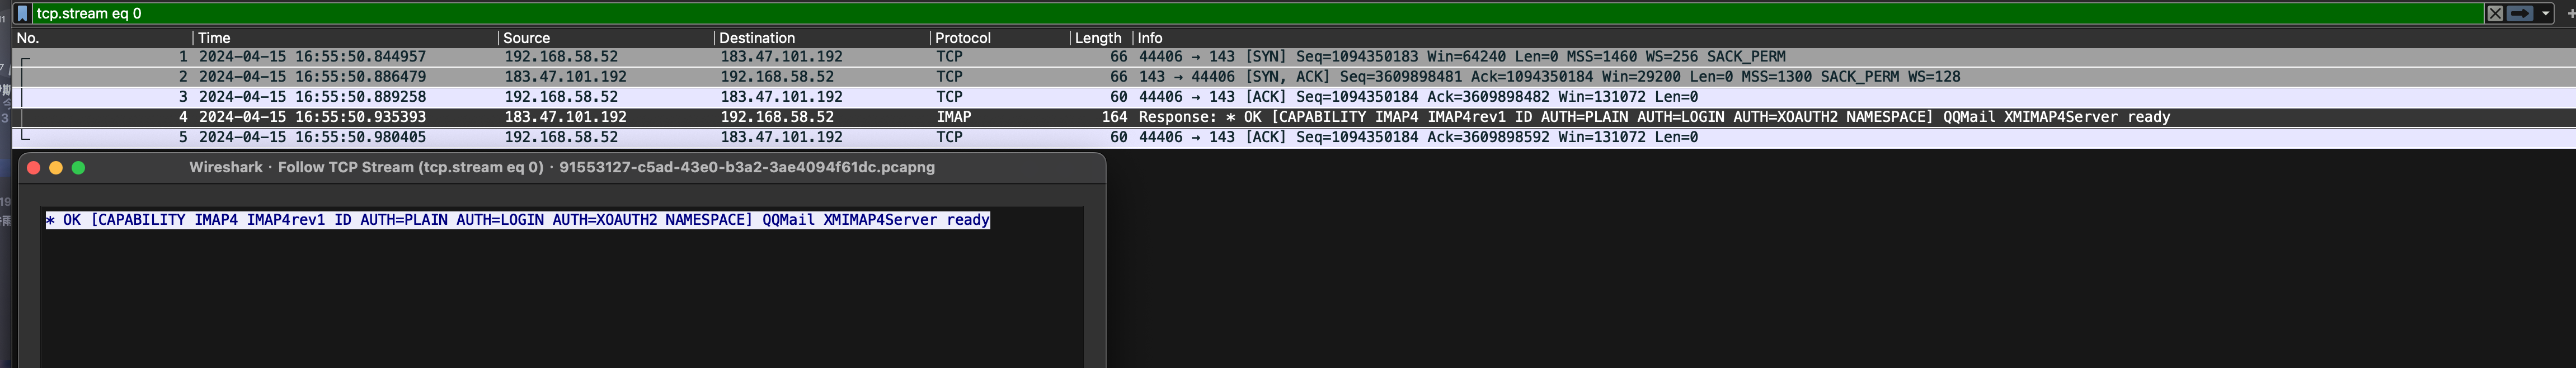Clear the display filter with the X icon
The width and height of the screenshot is (2576, 368).
pyautogui.click(x=2495, y=13)
